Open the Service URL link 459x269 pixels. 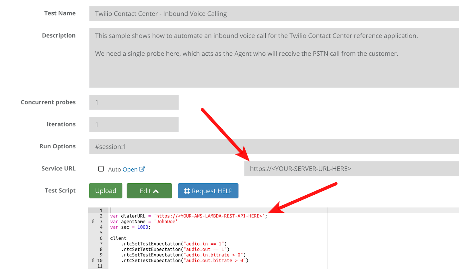pos(130,169)
